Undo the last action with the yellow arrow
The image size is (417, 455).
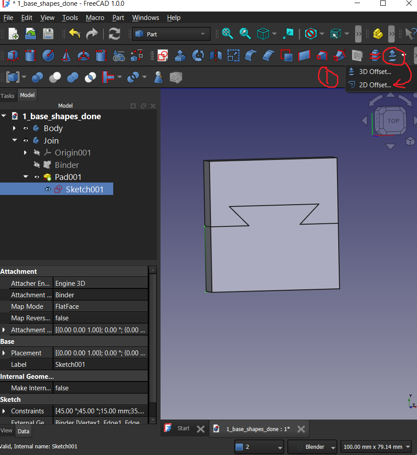pyautogui.click(x=75, y=34)
